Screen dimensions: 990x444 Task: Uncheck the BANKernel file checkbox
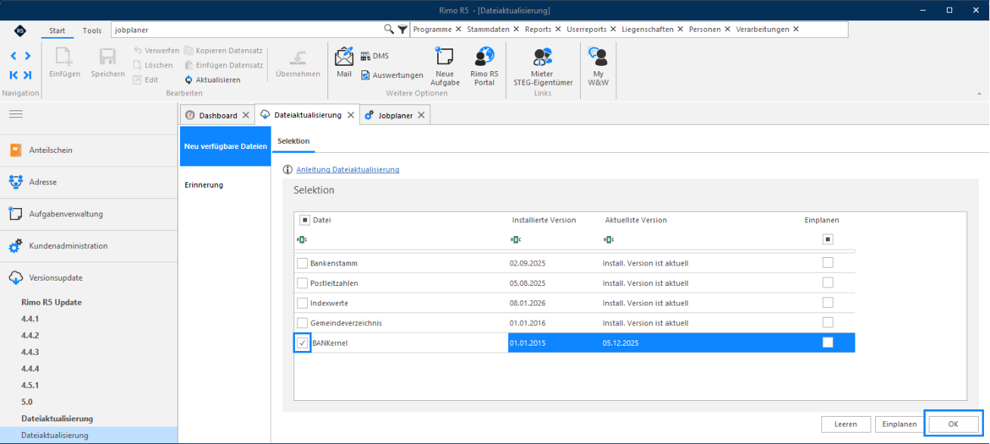coord(303,343)
